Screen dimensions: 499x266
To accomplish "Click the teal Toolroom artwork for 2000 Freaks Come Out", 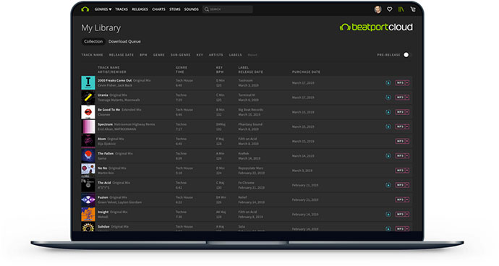I will coord(88,82).
